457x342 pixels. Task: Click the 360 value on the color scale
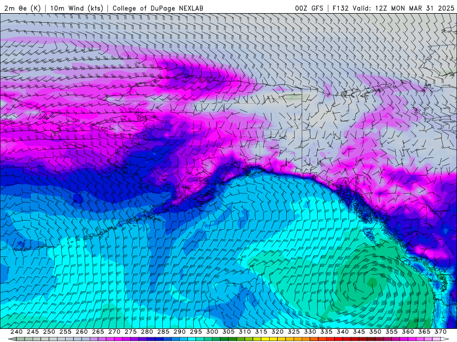408,332
